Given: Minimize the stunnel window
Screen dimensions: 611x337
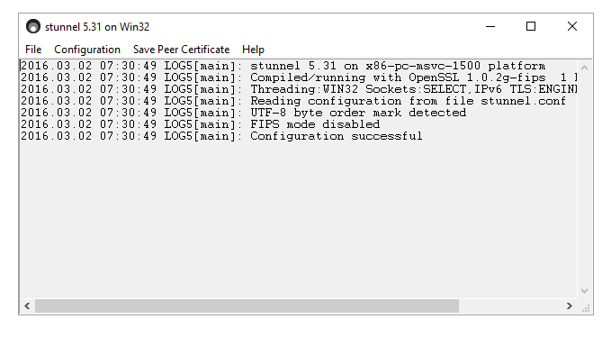Looking at the screenshot, I should [490, 26].
